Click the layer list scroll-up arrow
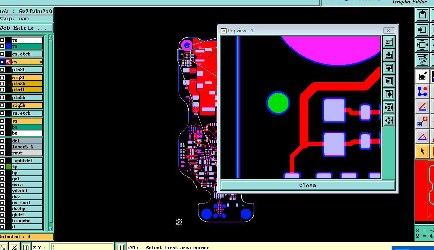The image size is (434, 250). tap(51, 38)
